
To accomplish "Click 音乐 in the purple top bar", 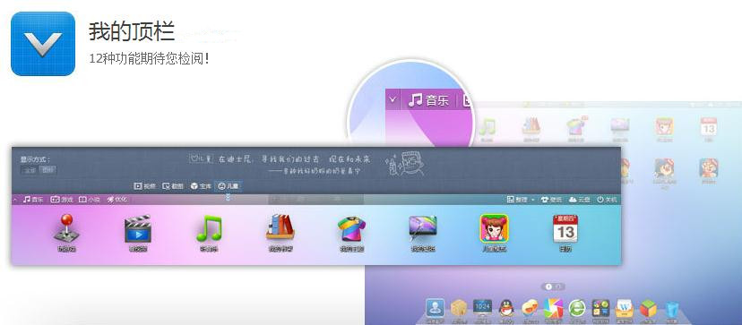I will pyautogui.click(x=33, y=200).
